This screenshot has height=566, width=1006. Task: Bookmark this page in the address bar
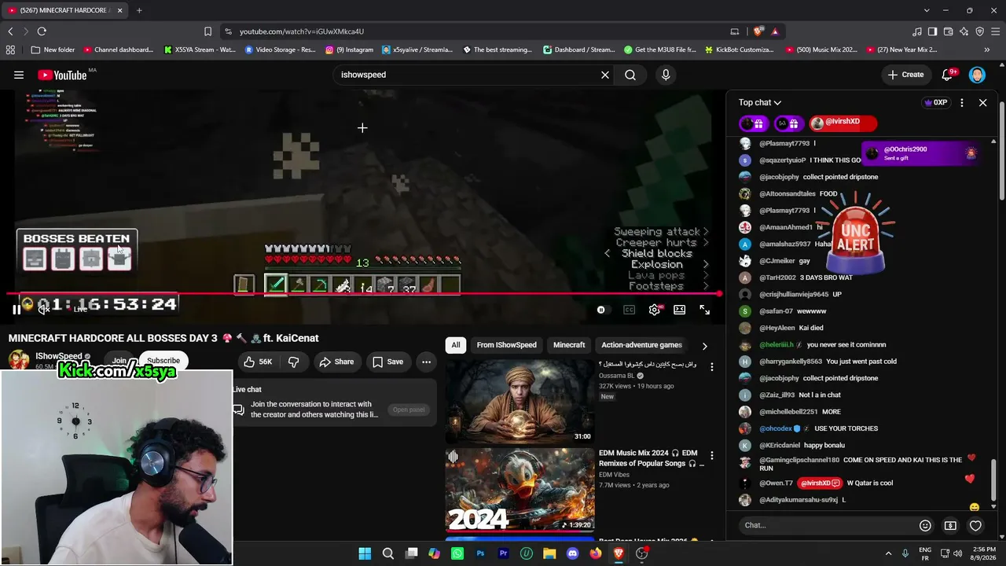click(207, 31)
